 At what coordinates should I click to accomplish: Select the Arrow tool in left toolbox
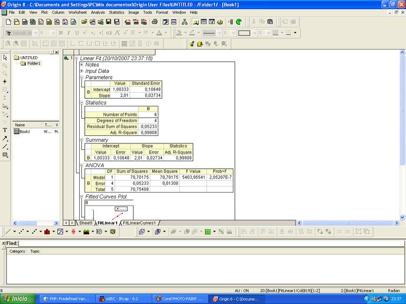pos(5,138)
